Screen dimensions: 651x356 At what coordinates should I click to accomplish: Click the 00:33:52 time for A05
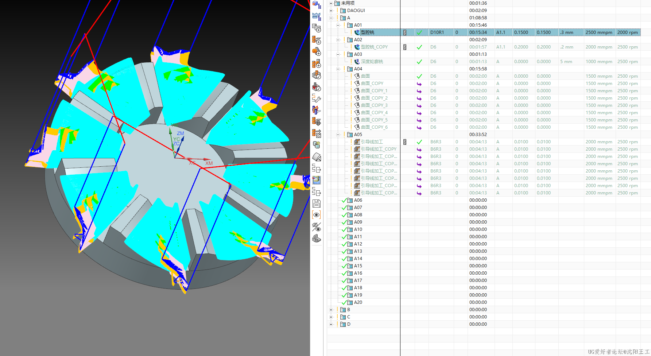click(x=478, y=135)
